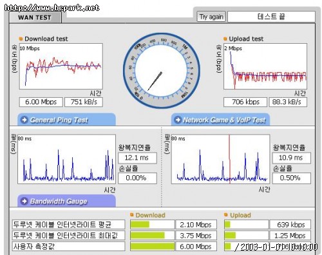Screen dimensions: 322x255
Task: Click the 706 kbps upload result box
Action: point(245,102)
